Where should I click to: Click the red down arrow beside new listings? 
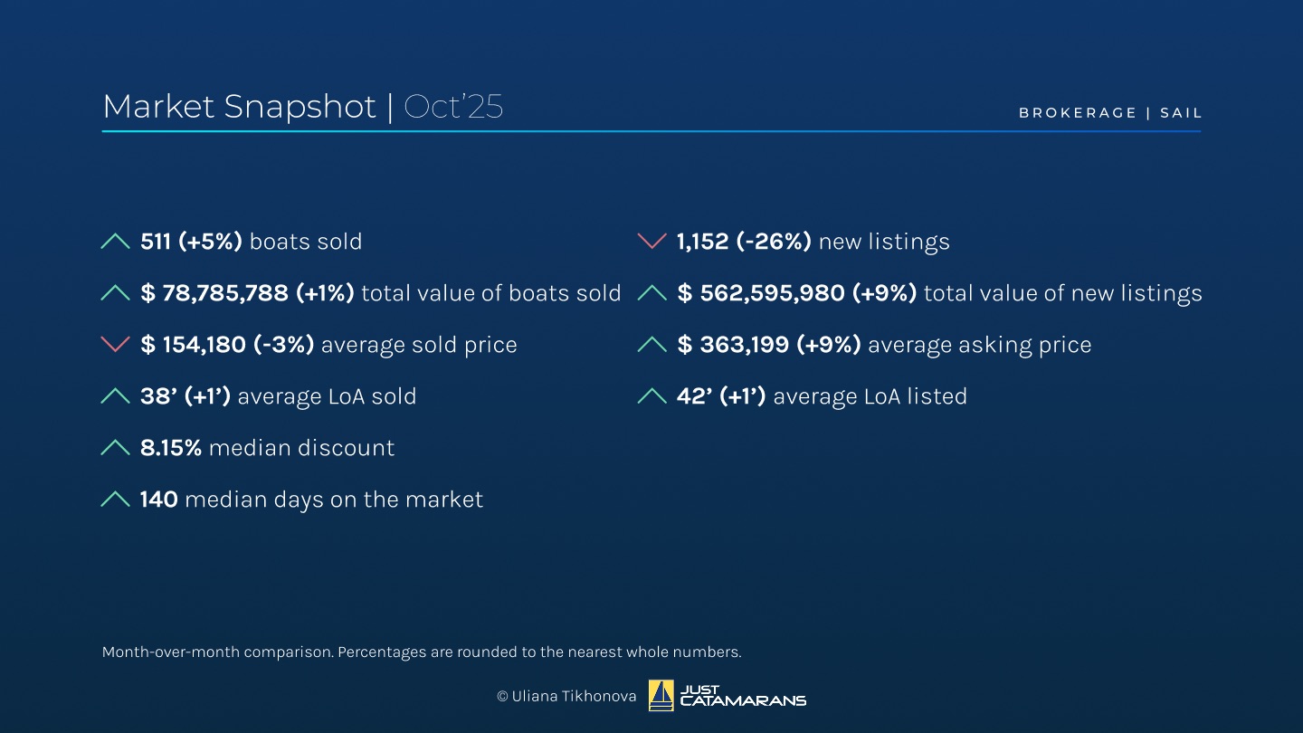pos(651,242)
